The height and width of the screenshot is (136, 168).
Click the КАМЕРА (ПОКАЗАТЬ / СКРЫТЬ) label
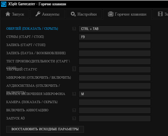click(32, 102)
